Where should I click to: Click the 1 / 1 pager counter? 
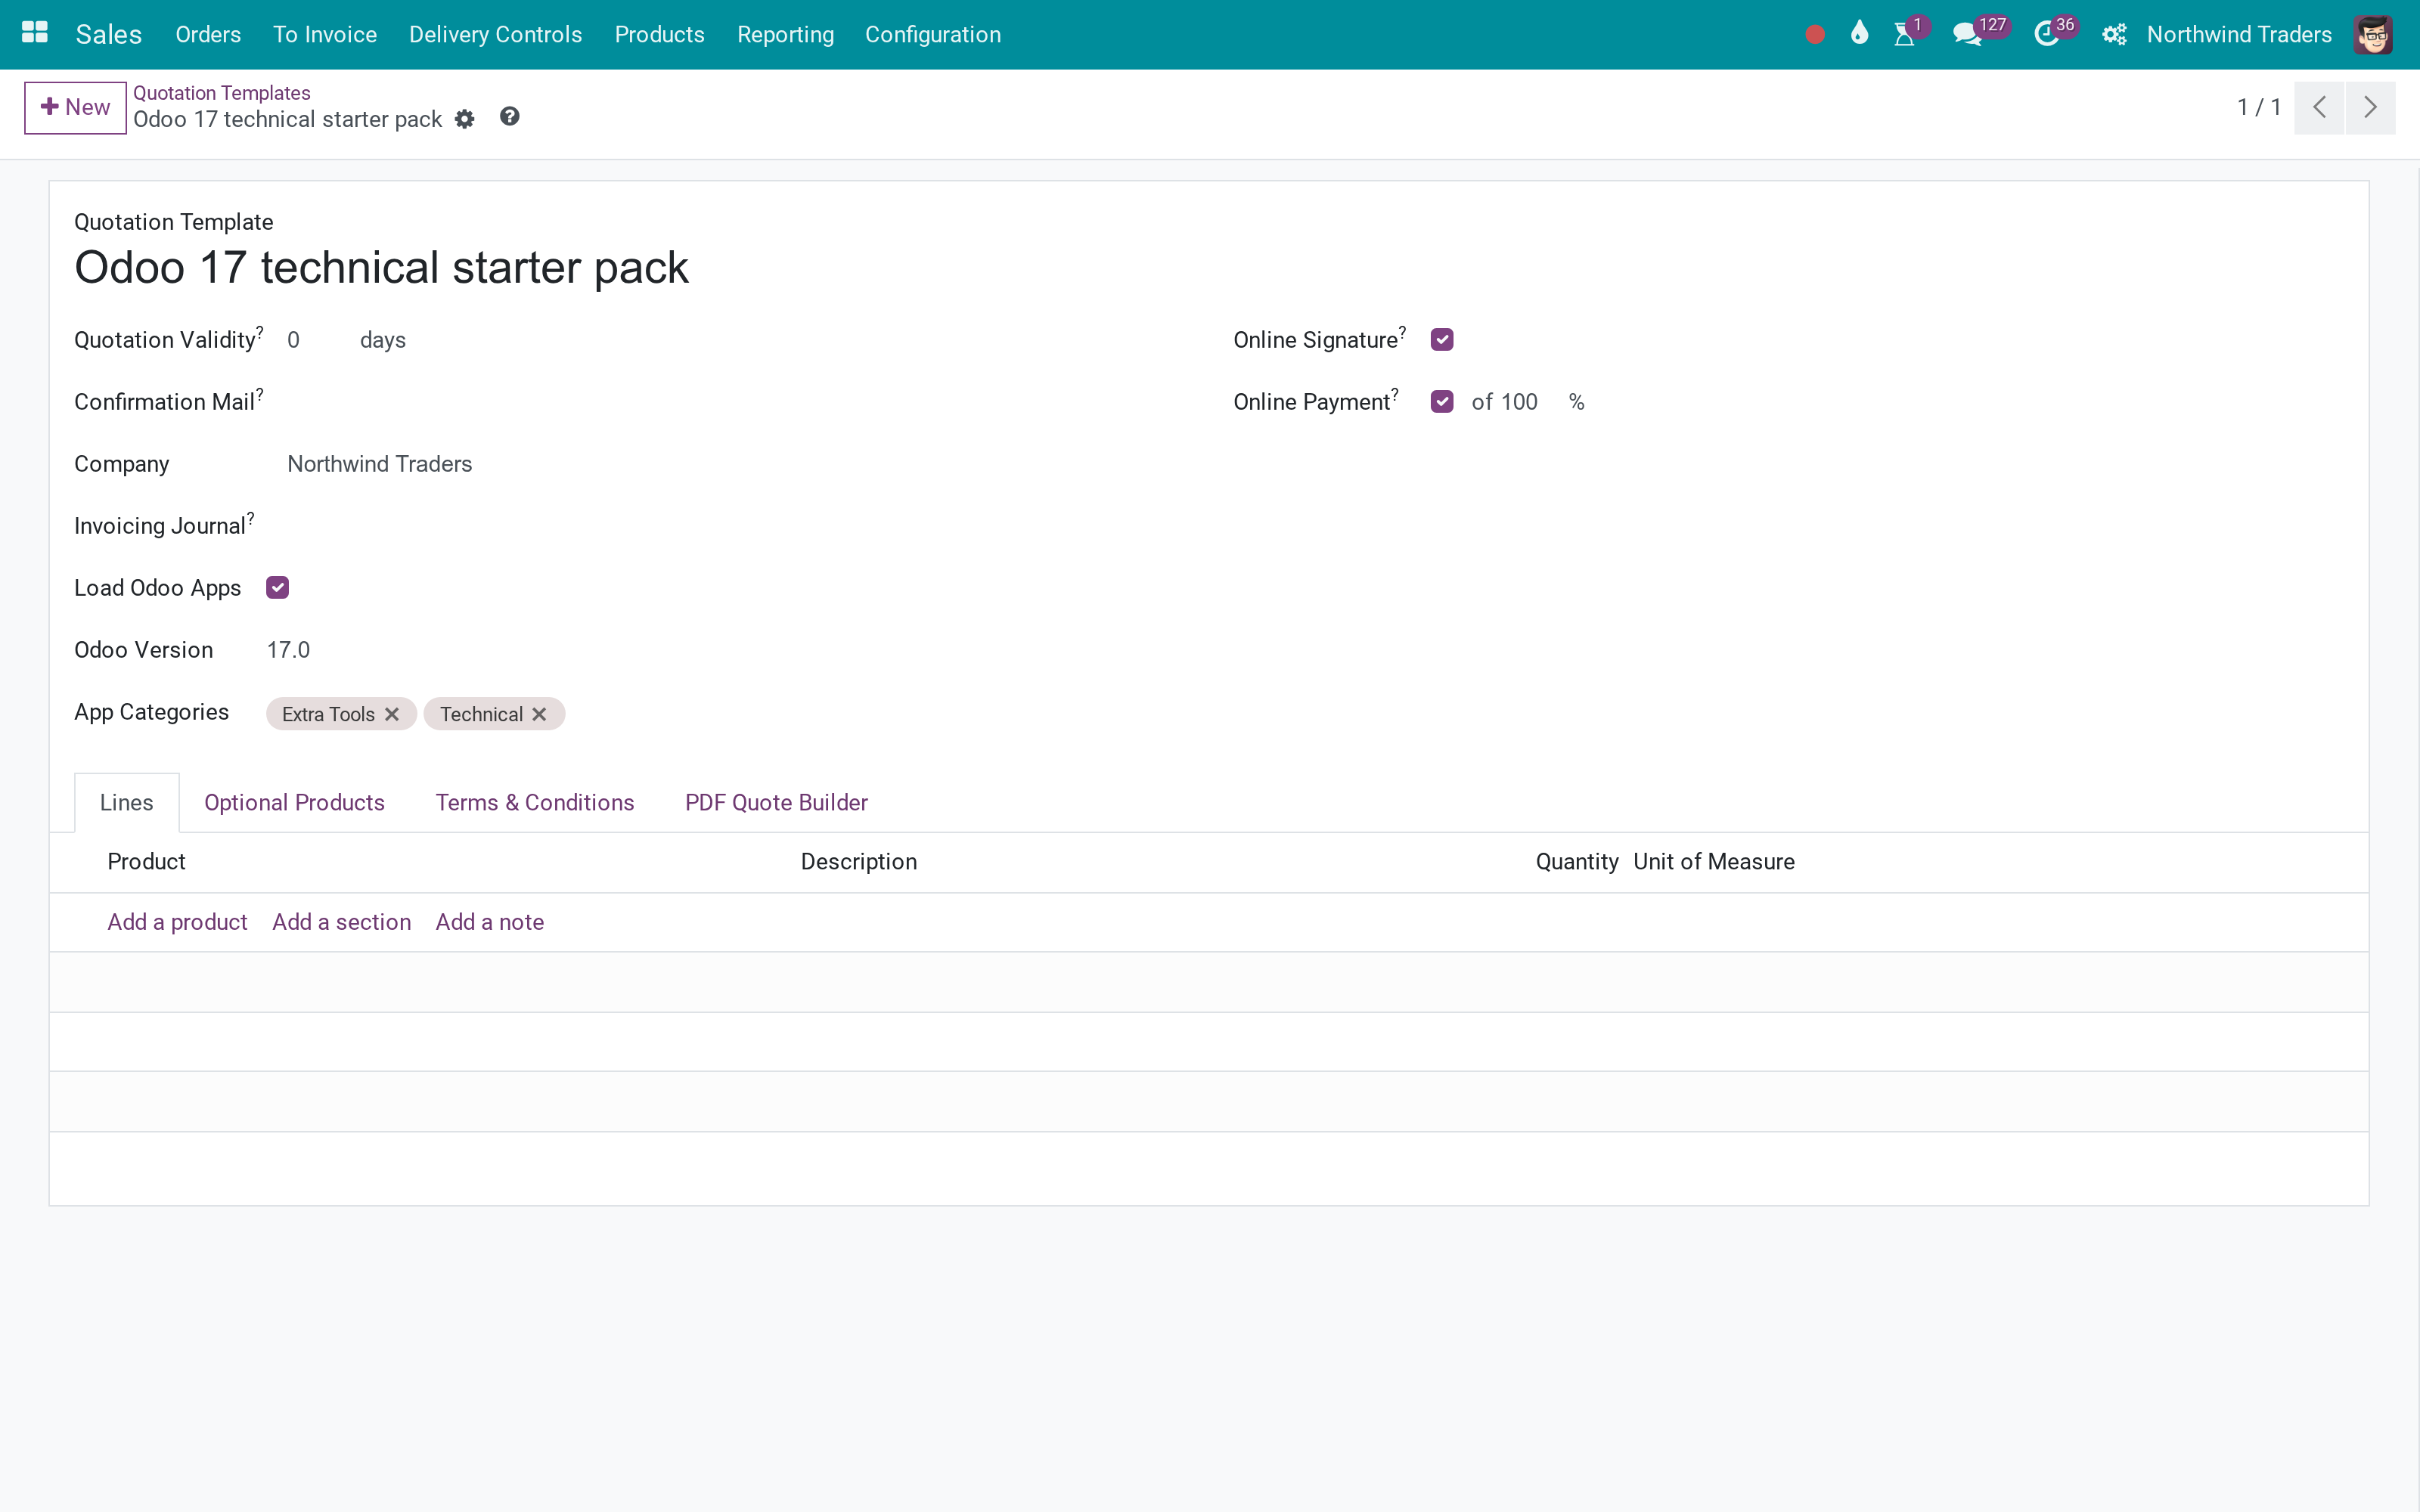coord(2259,107)
